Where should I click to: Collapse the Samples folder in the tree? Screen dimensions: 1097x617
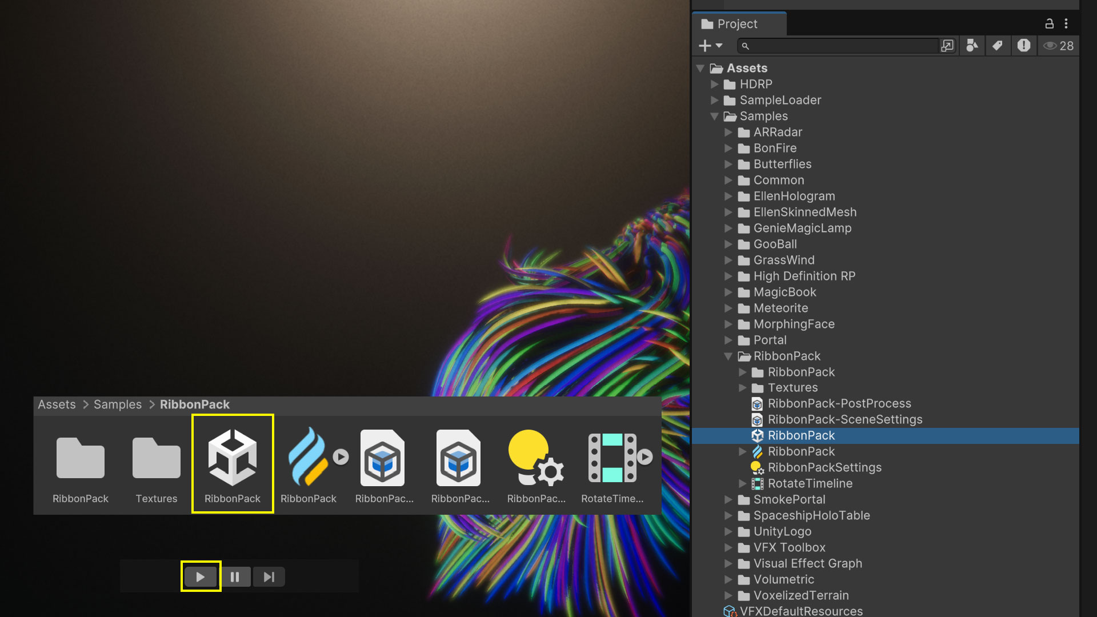pyautogui.click(x=714, y=116)
